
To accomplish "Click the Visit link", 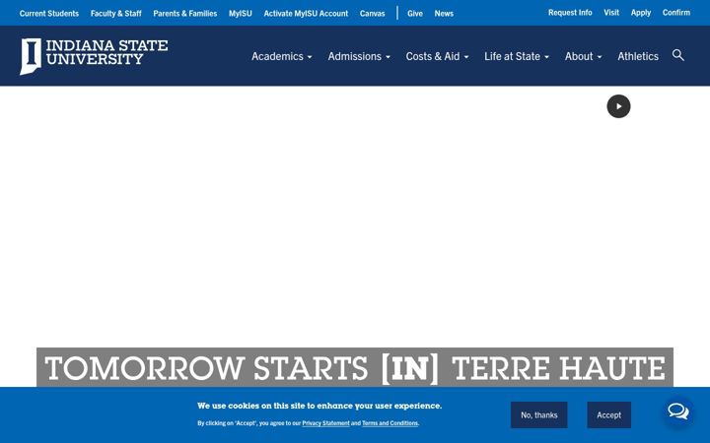I will (611, 13).
